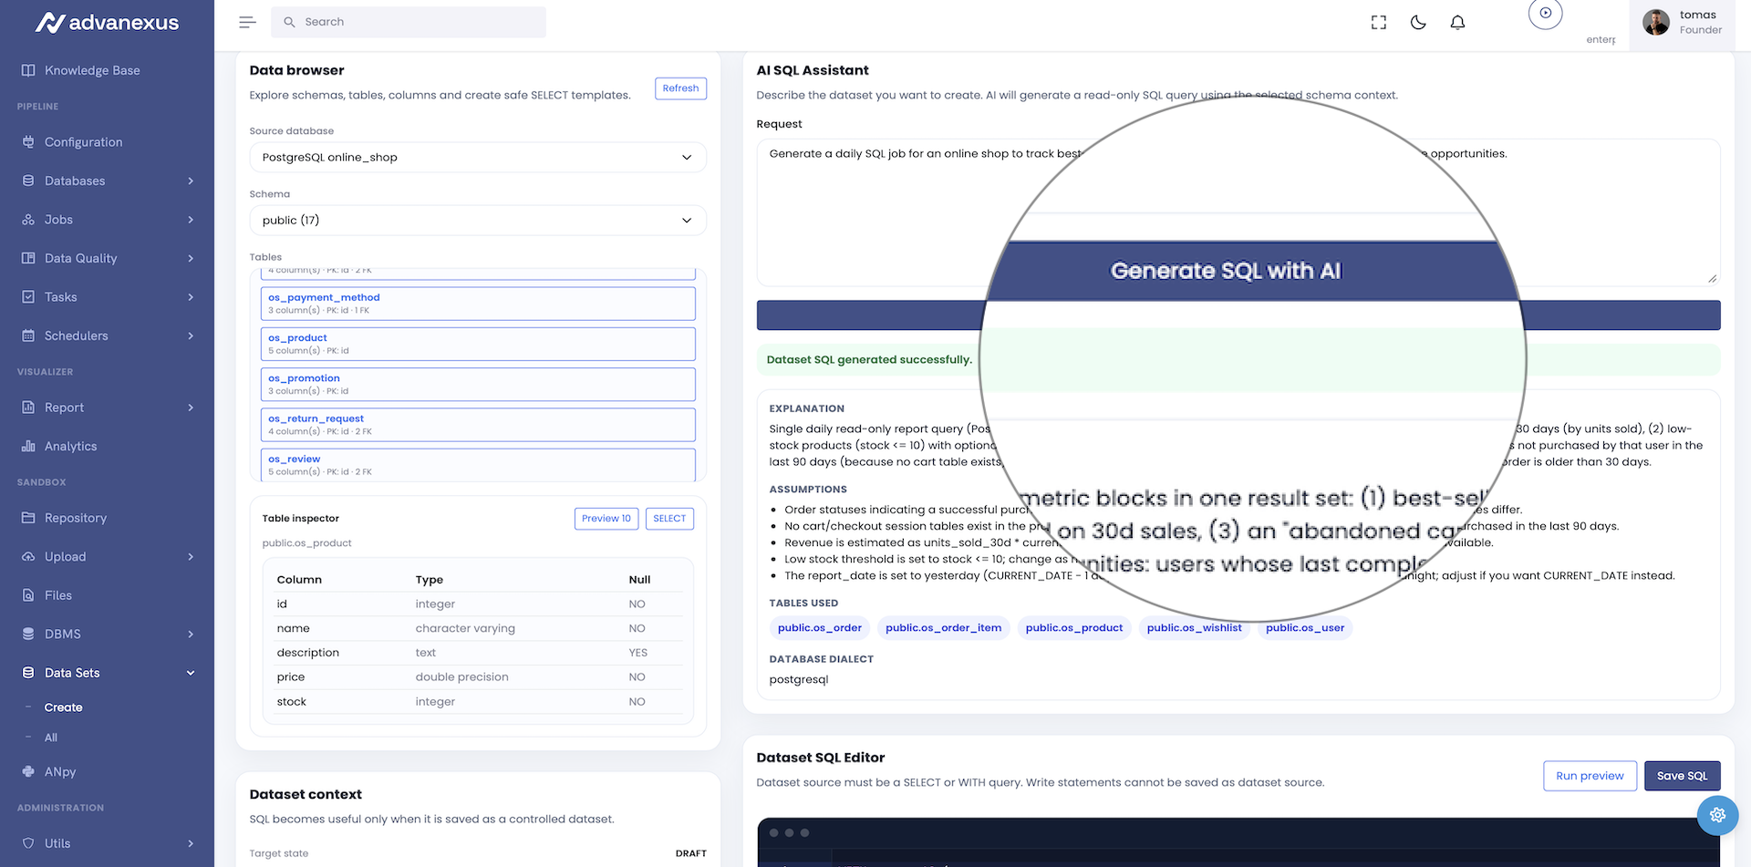This screenshot has height=867, width=1751.
Task: Open the Repository icon in the sidebar
Action: [x=28, y=518]
